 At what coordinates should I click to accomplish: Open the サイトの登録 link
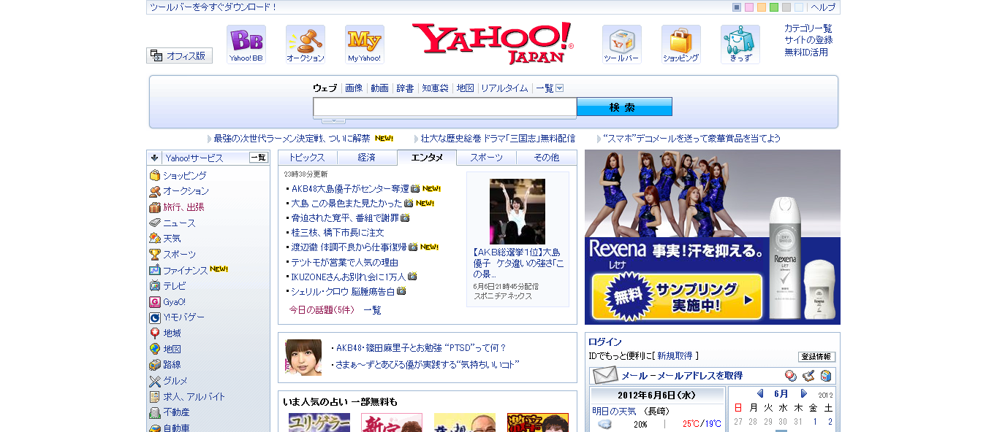click(808, 40)
